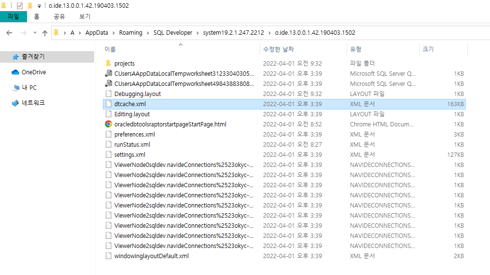Screen dimensions: 490x275
Task: Click OneDrive cloud icon in sidebar
Action: tap(15, 72)
